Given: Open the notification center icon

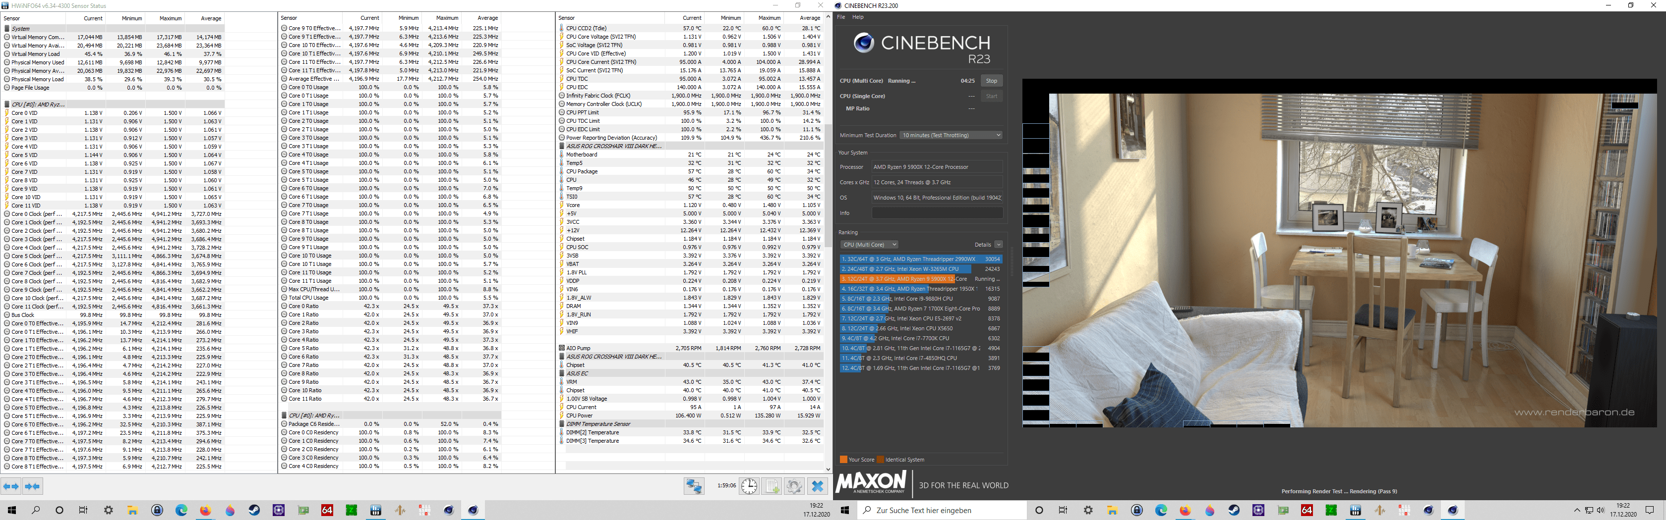Looking at the screenshot, I should 1649,510.
